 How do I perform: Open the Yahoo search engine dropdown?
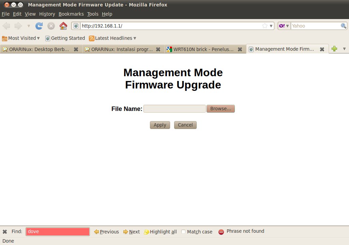point(284,26)
